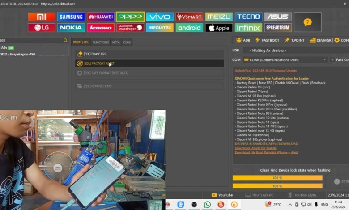Open the Qualcomm Snapdragon section
This screenshot has height=210, width=349.
click(130, 28)
